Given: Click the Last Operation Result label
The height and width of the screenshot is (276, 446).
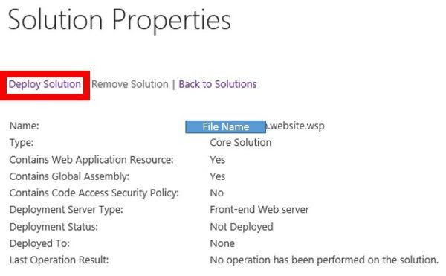Looking at the screenshot, I should point(59,260).
